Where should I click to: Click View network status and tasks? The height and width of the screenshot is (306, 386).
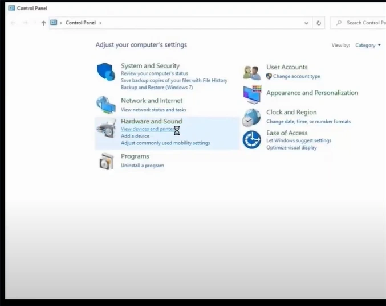tap(153, 110)
